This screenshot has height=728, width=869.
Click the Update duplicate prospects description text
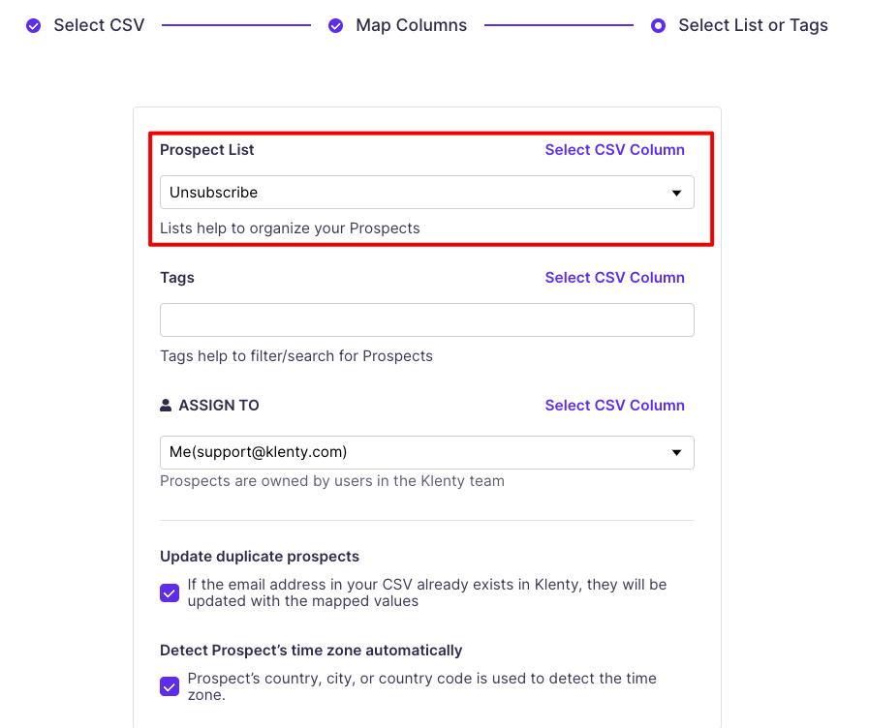click(x=426, y=592)
